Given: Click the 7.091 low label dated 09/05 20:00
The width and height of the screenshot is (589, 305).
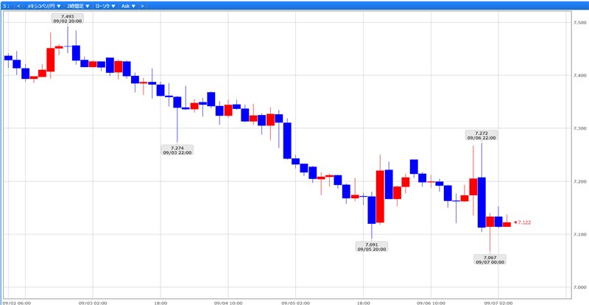Looking at the screenshot, I should [371, 247].
